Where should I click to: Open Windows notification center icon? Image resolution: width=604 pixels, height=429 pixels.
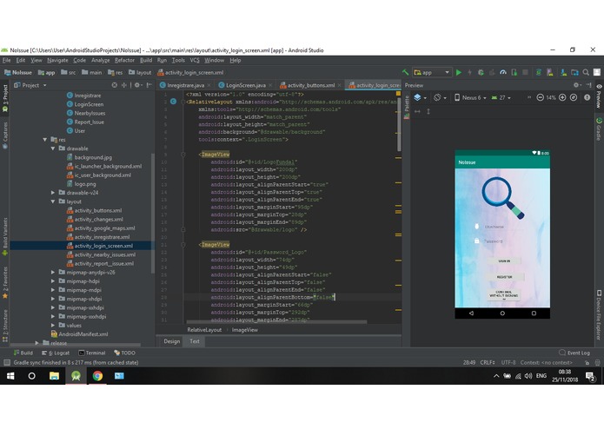(x=590, y=376)
